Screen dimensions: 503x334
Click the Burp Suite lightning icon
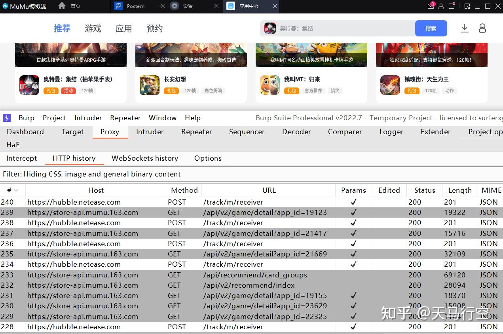(6, 118)
